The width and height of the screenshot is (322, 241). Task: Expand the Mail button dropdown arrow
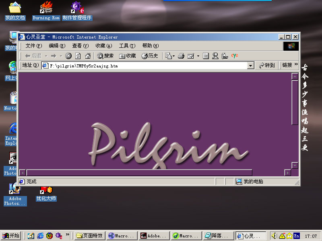pyautogui.click(x=173, y=56)
